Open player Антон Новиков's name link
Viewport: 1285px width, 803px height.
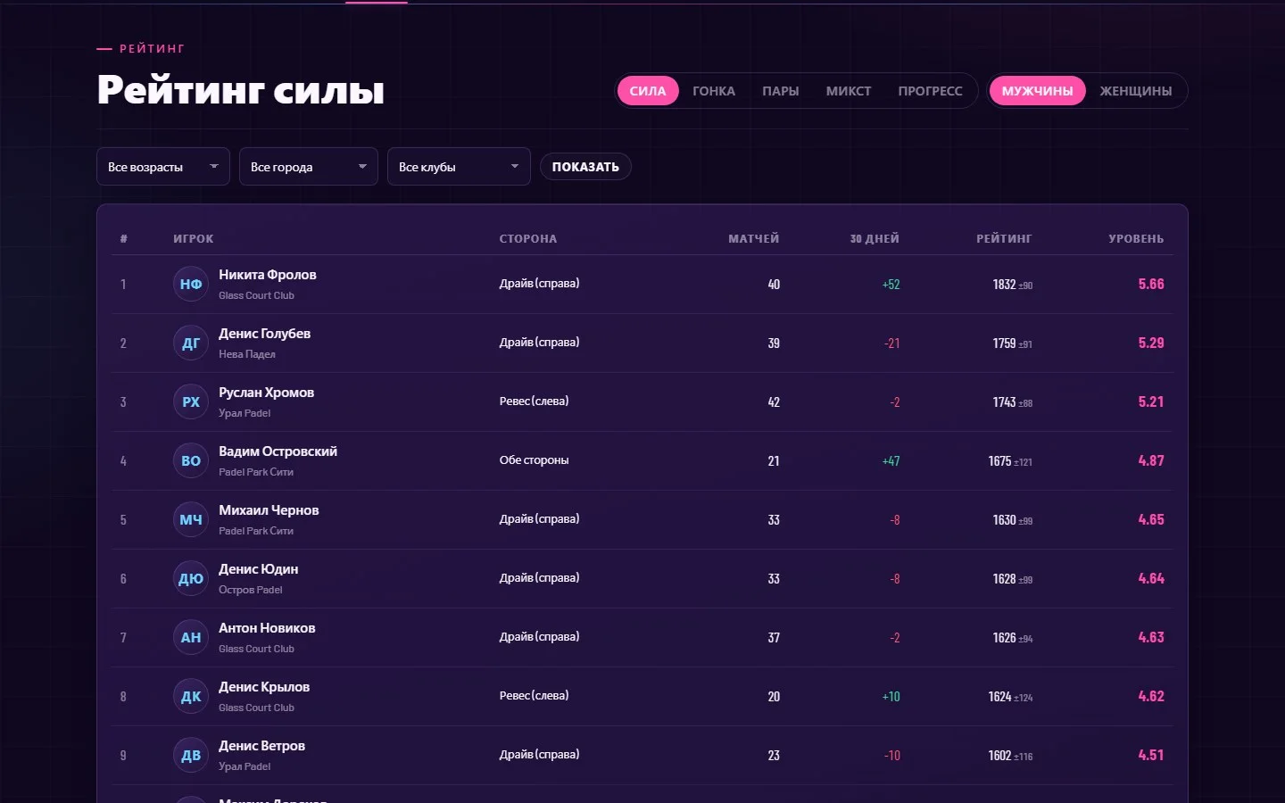tap(267, 628)
